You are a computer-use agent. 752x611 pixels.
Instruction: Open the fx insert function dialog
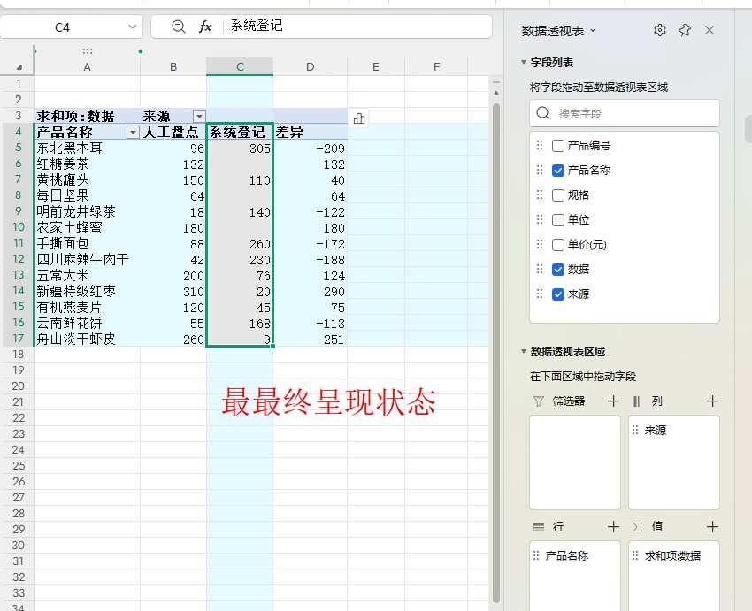[x=205, y=27]
